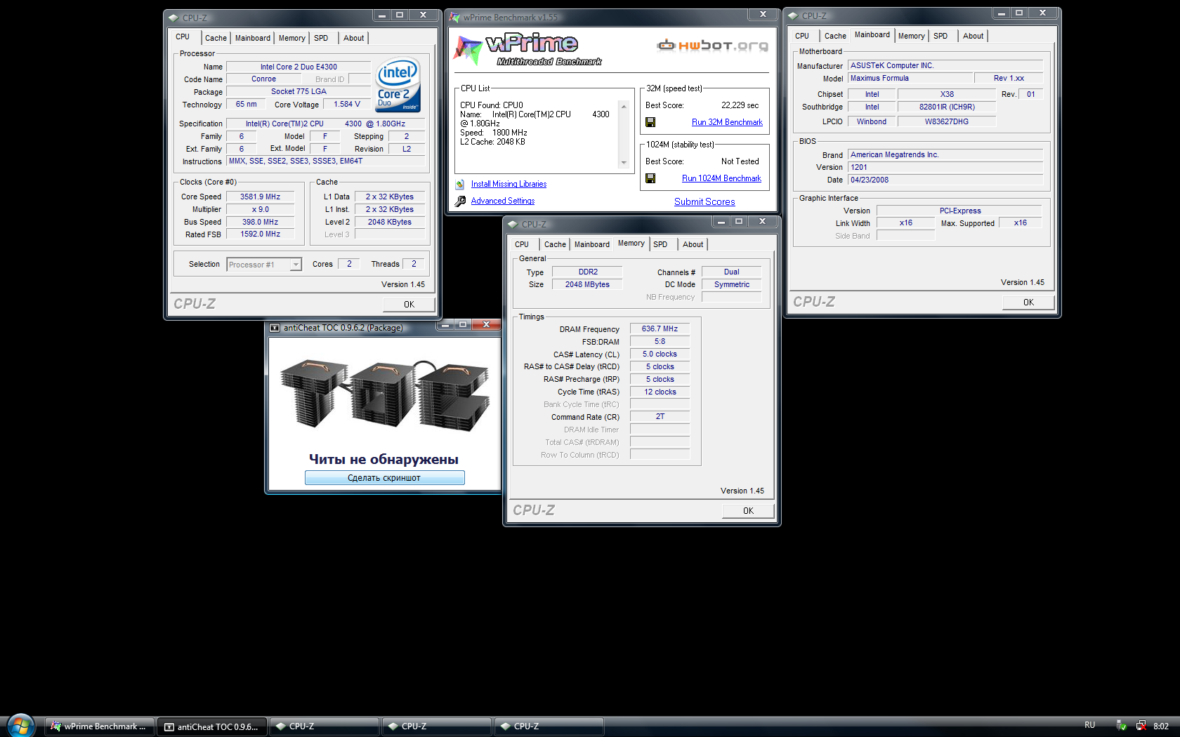The width and height of the screenshot is (1180, 737).
Task: Click the taskbar clock showing 8:02
Action: coord(1161,726)
